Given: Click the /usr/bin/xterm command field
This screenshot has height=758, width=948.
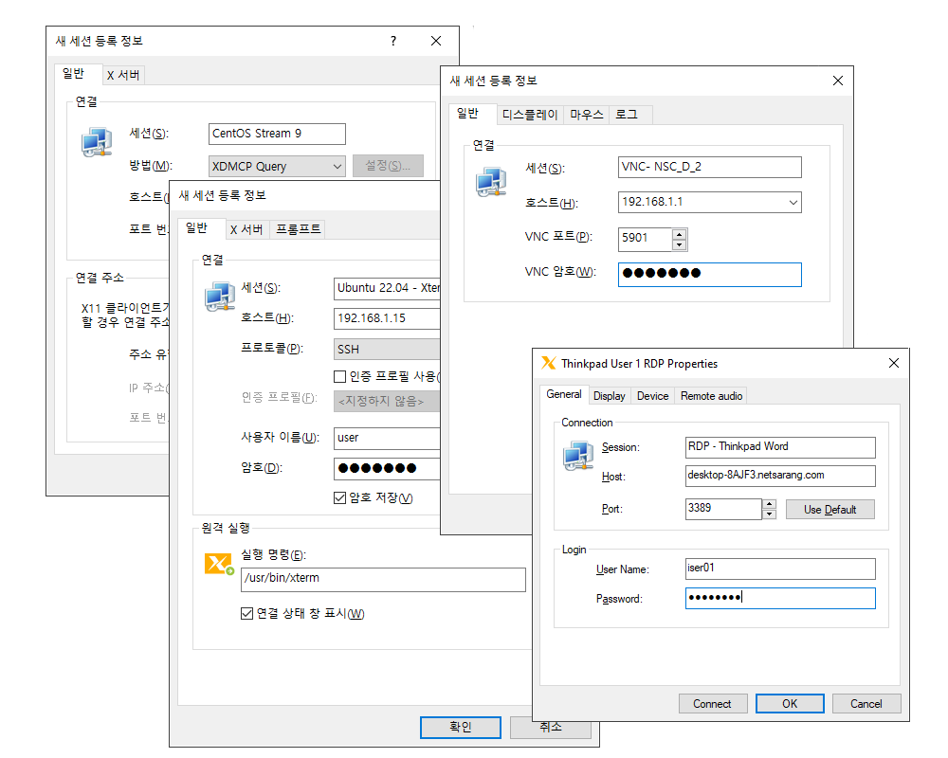Looking at the screenshot, I should click(383, 579).
